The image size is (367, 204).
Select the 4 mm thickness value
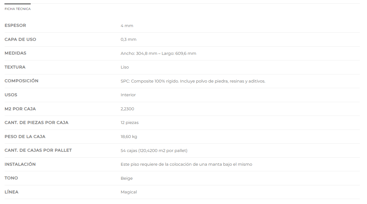(127, 26)
